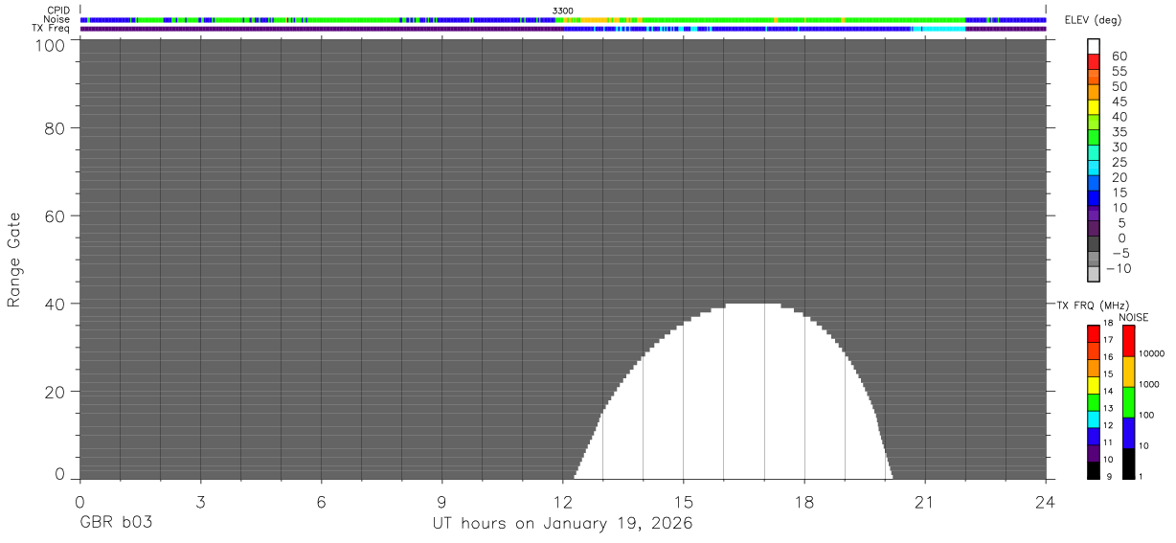This screenshot has height=543, width=1176.
Task: Pick the yellow swatch on NOISE legend
Action: tap(1128, 372)
